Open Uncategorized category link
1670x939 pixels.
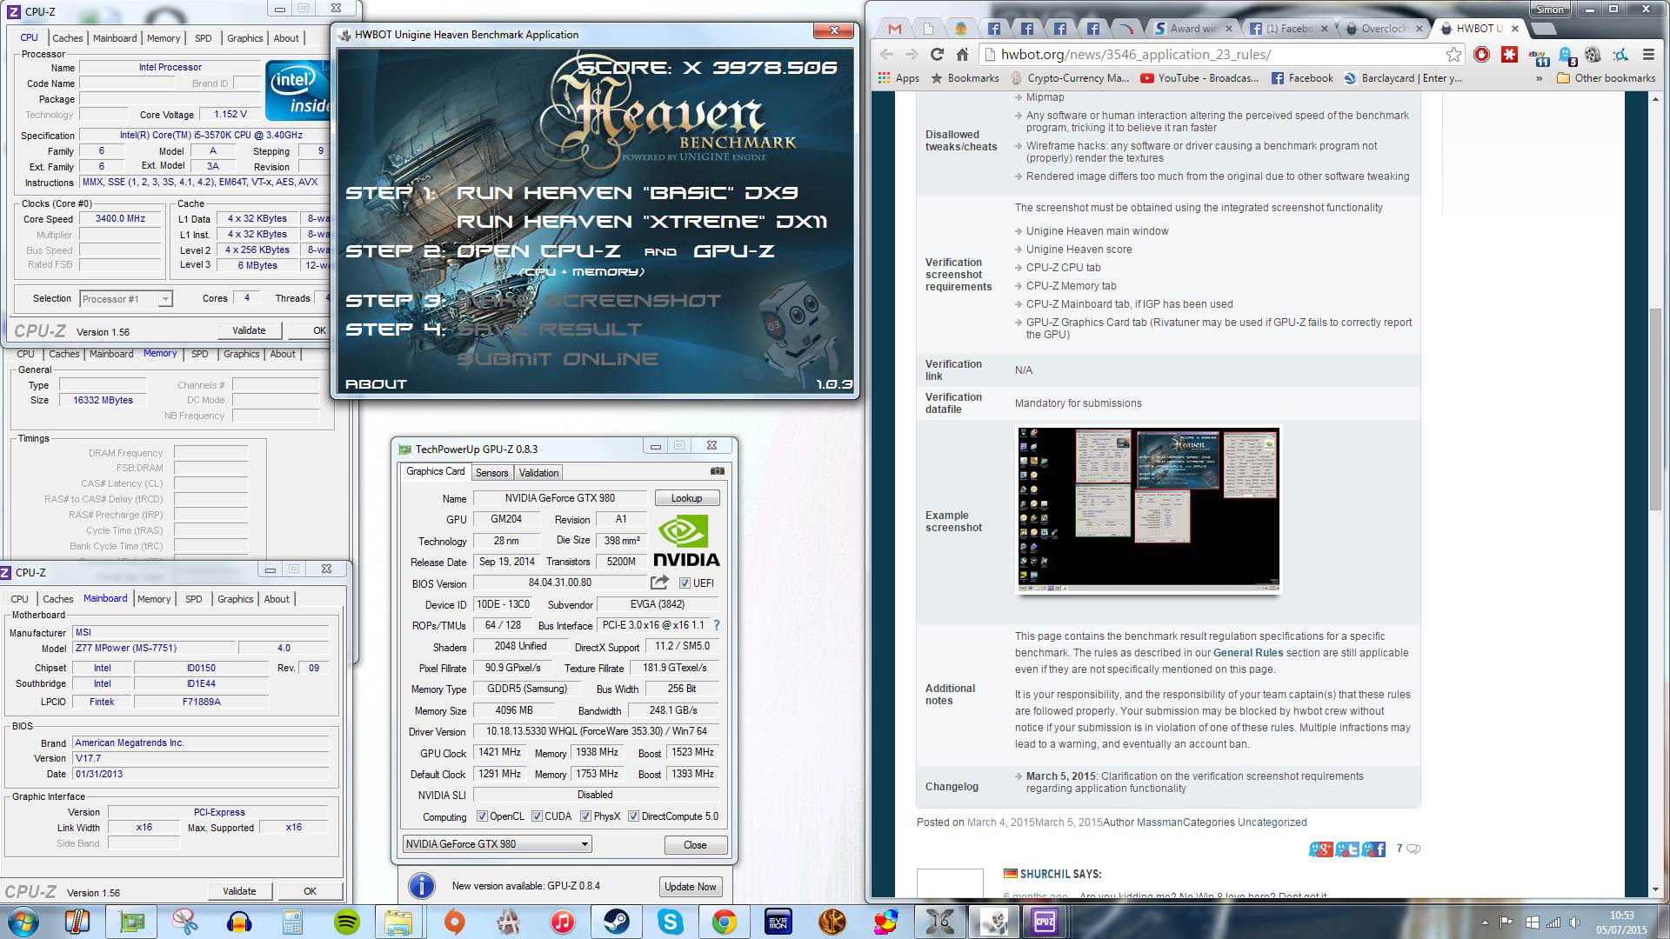click(x=1272, y=822)
